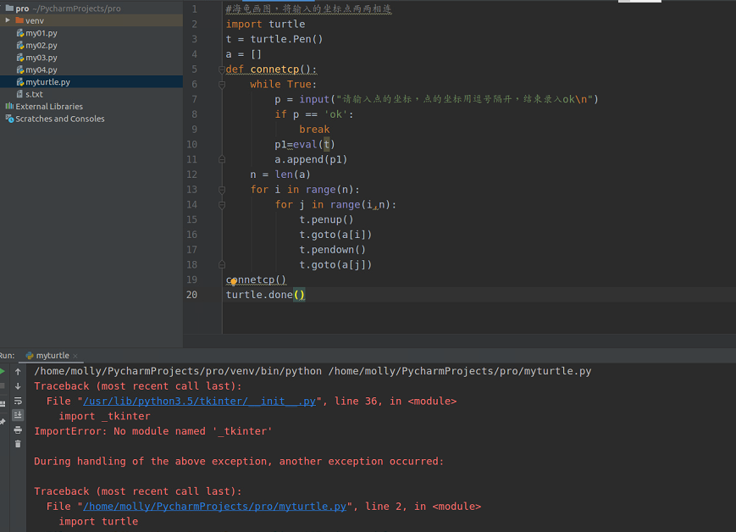Toggle scroll to end of console
Image resolution: width=736 pixels, height=532 pixels.
[x=18, y=415]
